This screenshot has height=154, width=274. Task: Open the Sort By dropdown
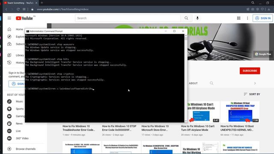point(252,94)
